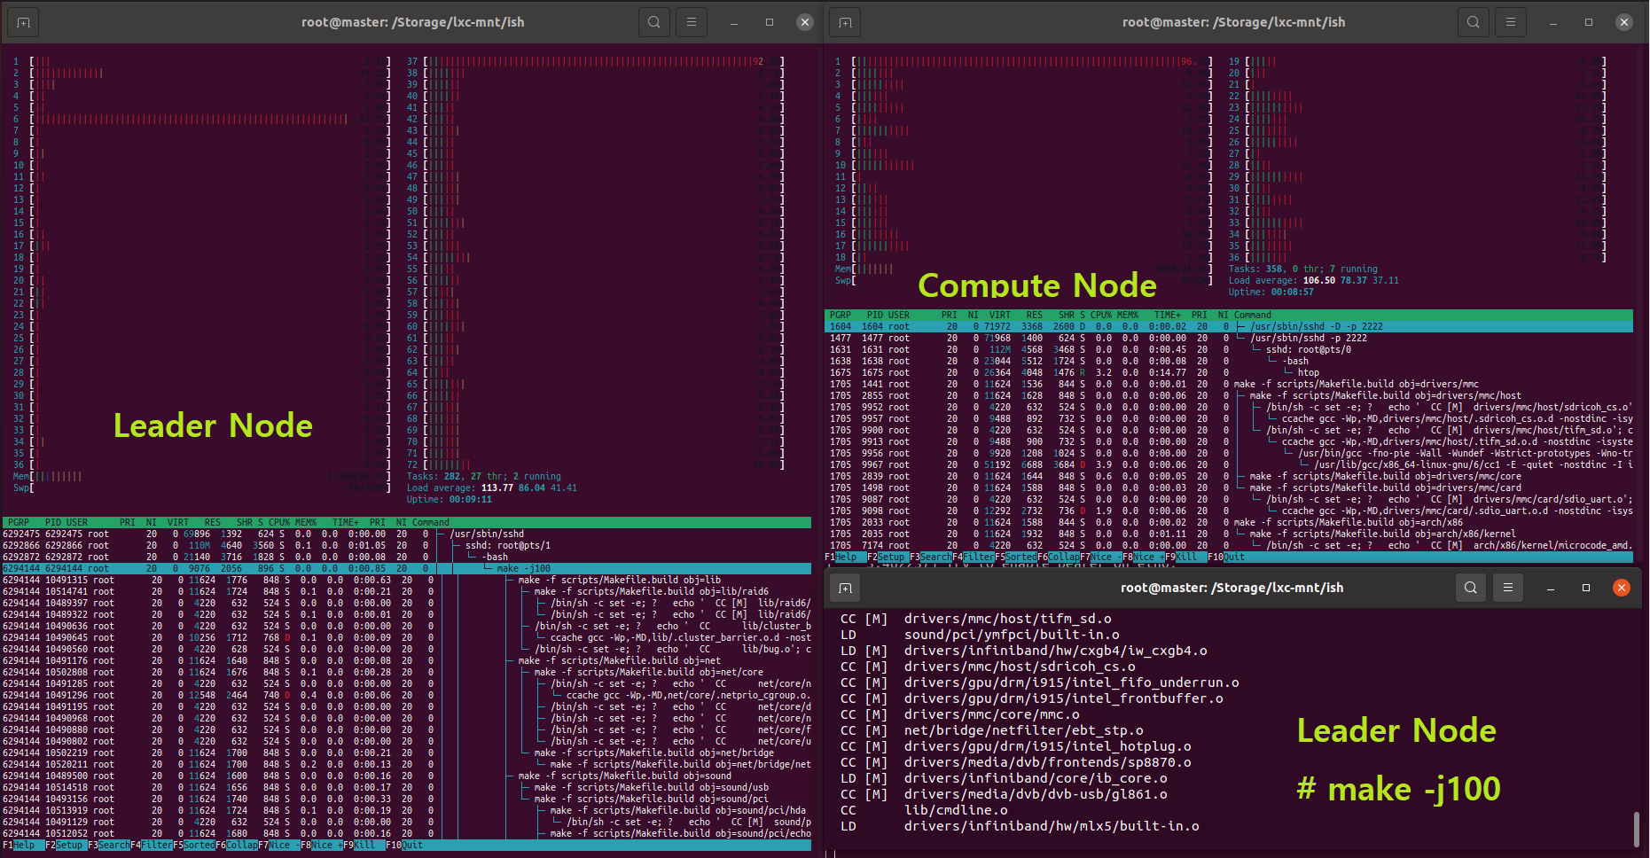This screenshot has height=858, width=1650.
Task: Sort by MEM% column in left htop
Action: point(305,523)
